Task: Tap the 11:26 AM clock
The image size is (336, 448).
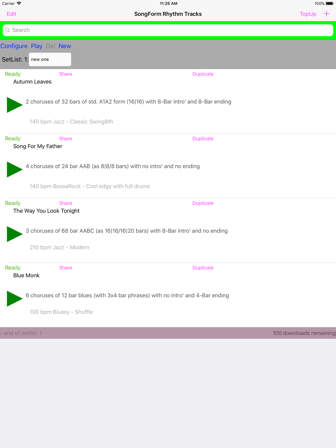Action: (169, 3)
